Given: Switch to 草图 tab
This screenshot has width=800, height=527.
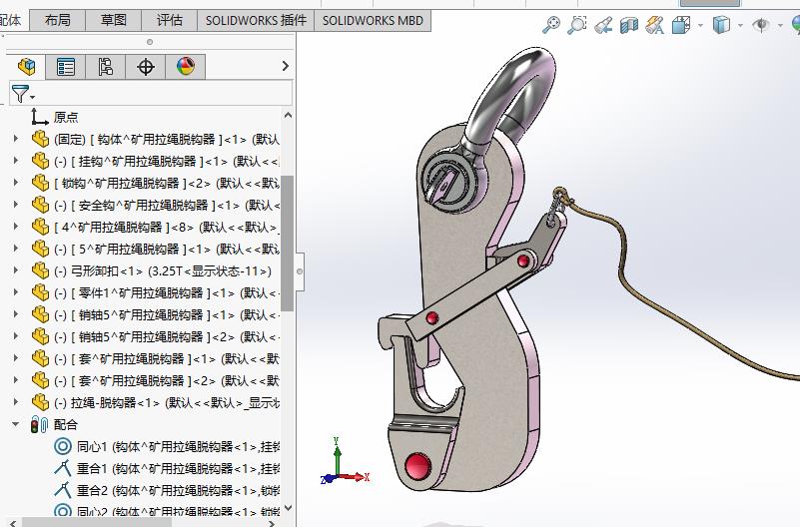Looking at the screenshot, I should coord(113,20).
